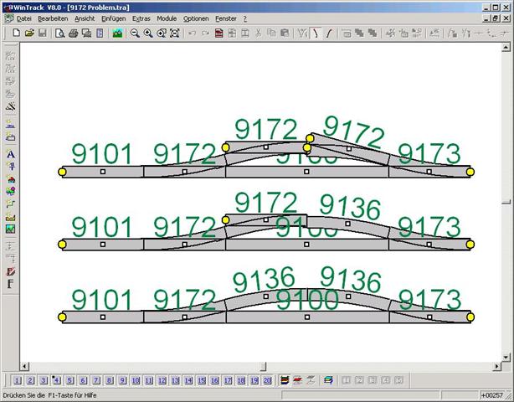Click the vertical scrollbar thumb

tap(506, 202)
